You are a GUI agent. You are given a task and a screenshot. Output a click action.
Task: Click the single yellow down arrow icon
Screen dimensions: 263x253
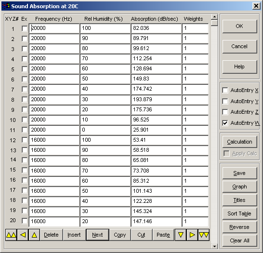tap(181, 235)
